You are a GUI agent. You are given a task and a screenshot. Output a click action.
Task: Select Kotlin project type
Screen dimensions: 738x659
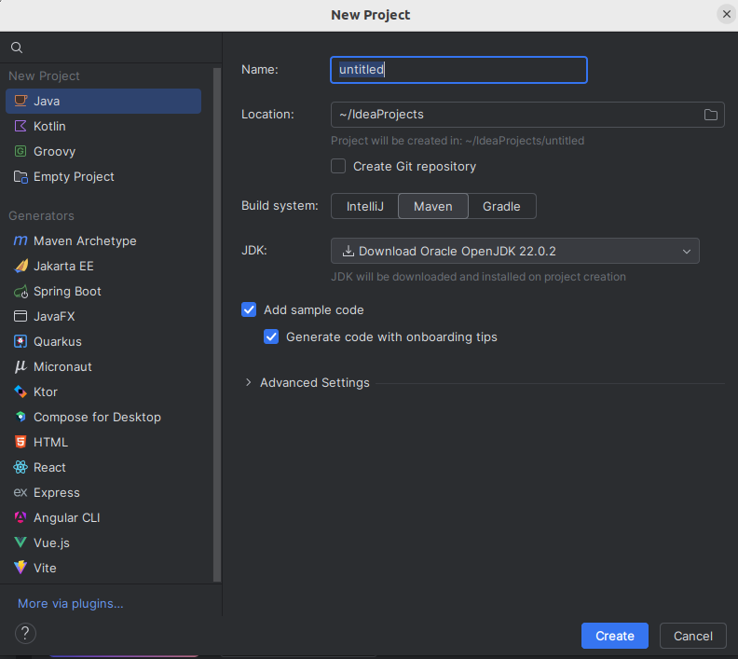103,126
